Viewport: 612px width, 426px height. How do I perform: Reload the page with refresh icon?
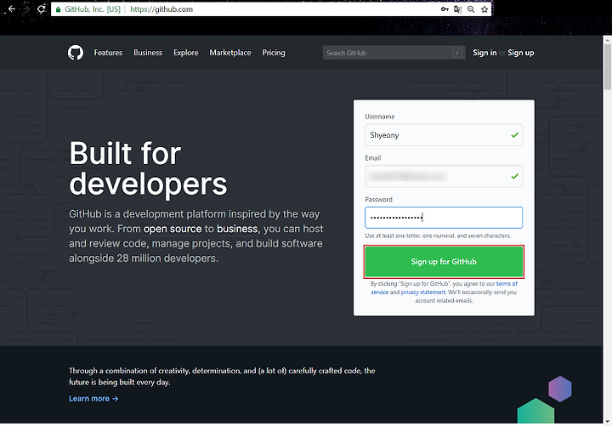41,9
